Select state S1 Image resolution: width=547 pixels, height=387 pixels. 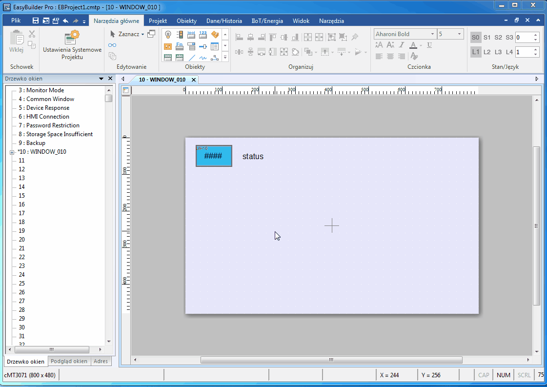[487, 38]
